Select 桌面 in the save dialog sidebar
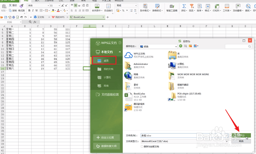Screen dimensions: 256x154 [104, 61]
